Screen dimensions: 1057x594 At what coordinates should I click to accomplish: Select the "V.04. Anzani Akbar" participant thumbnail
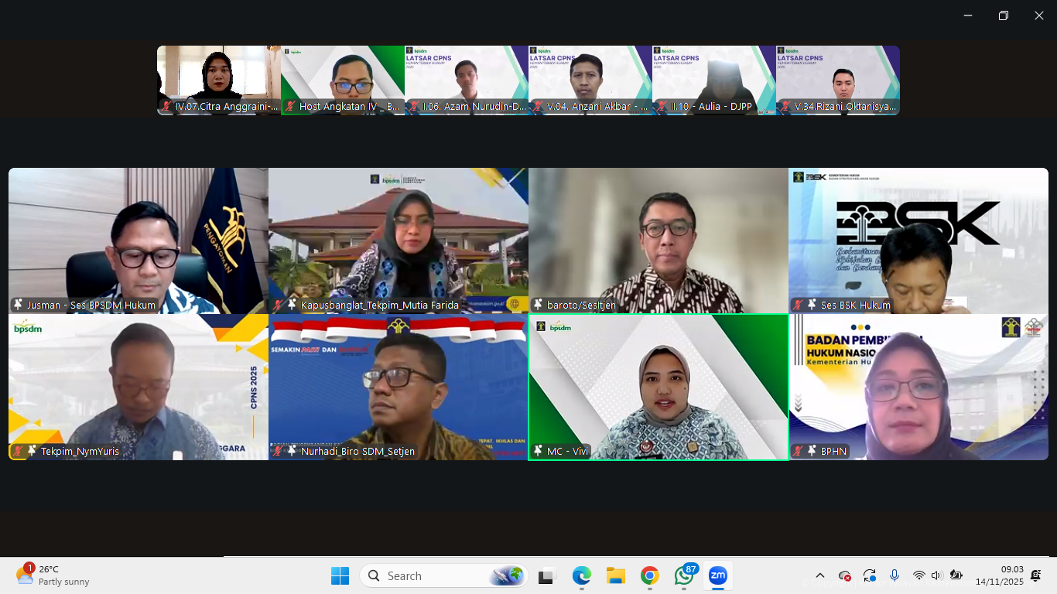(590, 77)
